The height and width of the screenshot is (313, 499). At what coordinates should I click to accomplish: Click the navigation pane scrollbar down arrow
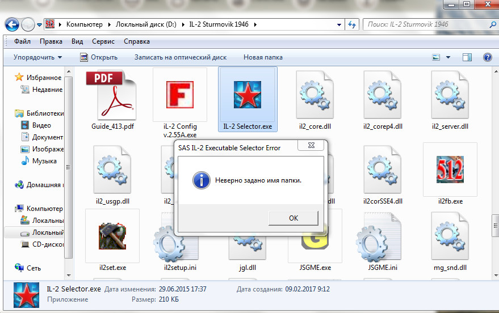tap(69, 276)
